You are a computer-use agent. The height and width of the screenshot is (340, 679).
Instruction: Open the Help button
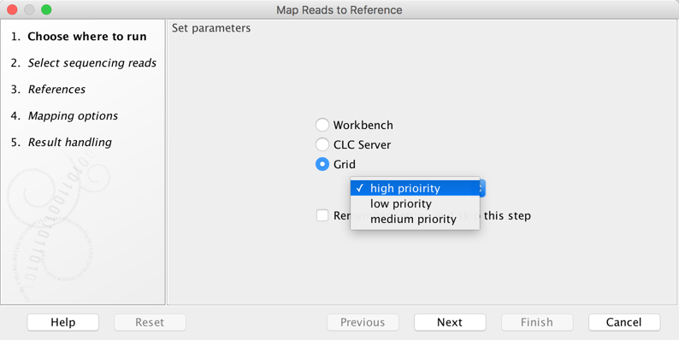[x=62, y=322]
